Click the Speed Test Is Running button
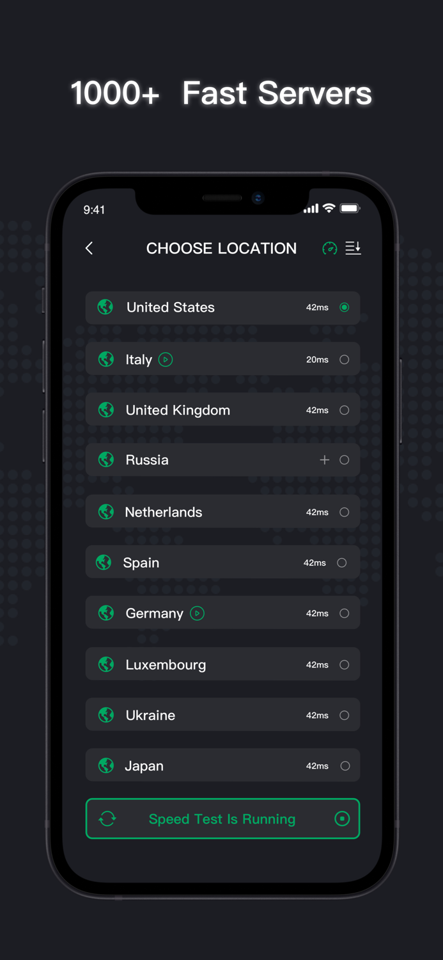 [x=222, y=819]
